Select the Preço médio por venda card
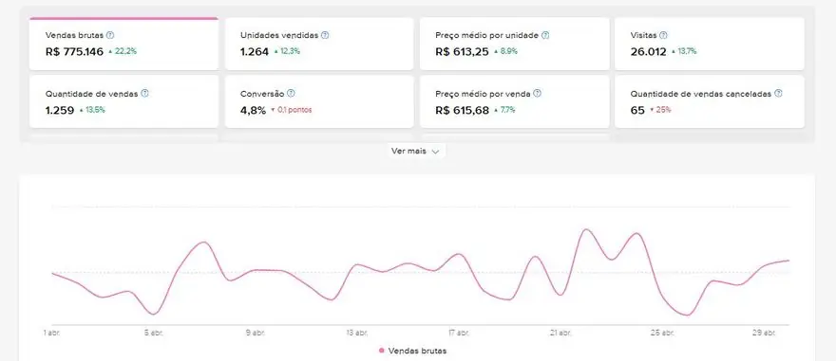This screenshot has width=836, height=361. click(515, 101)
